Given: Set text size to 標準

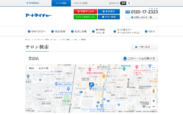Looking at the screenshot, I should (x=123, y=3).
